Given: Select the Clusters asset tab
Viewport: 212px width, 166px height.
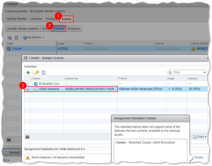Looking at the screenshot, I should click(x=59, y=29).
